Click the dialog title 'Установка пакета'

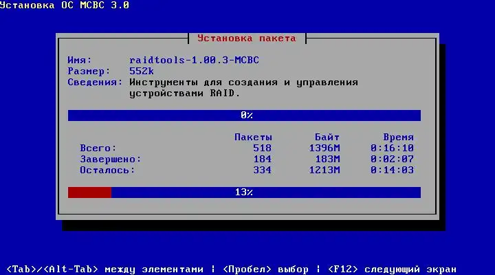click(247, 38)
